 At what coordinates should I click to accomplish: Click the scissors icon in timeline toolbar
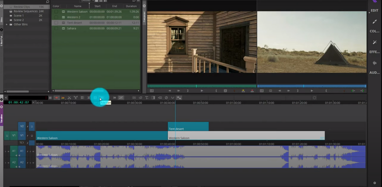tap(69, 98)
